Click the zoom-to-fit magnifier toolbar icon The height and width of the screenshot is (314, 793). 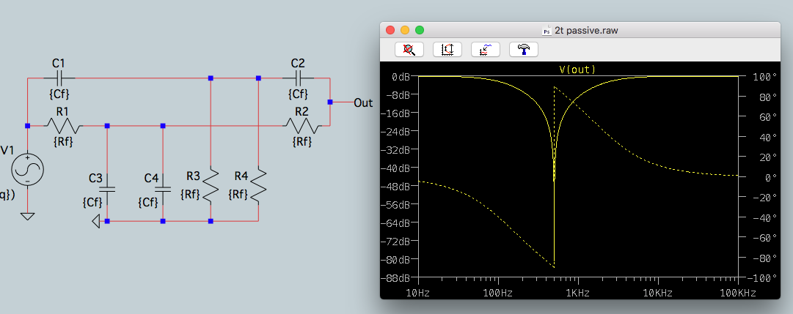click(409, 49)
